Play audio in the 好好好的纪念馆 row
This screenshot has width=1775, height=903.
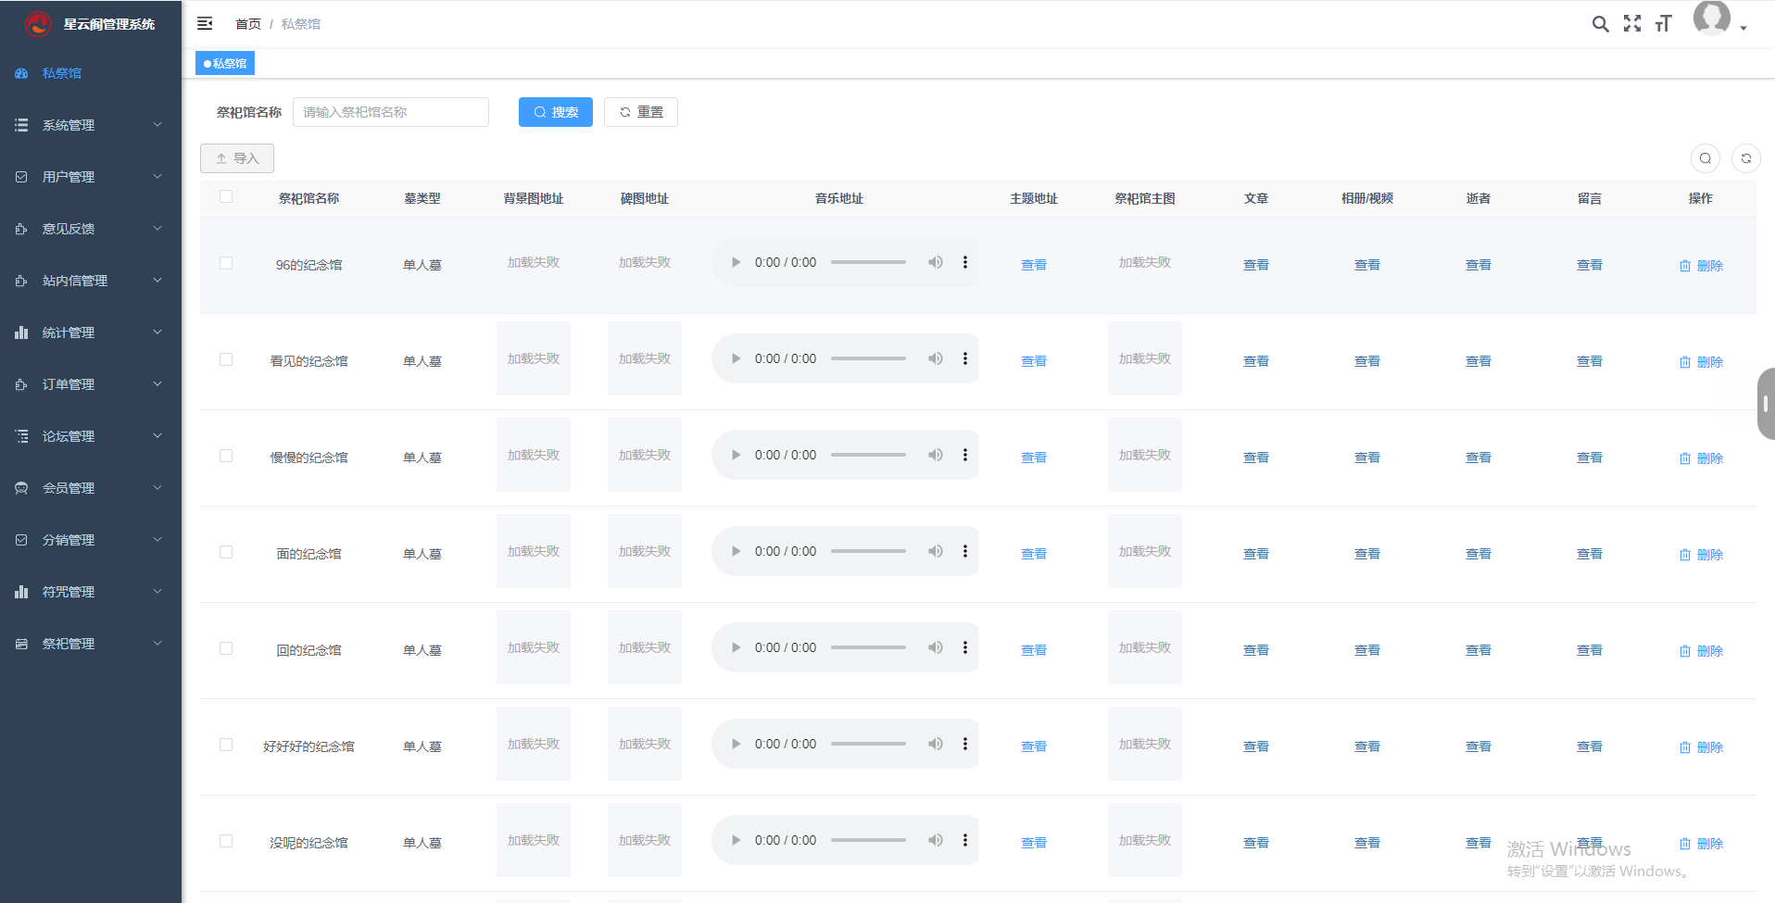click(736, 744)
